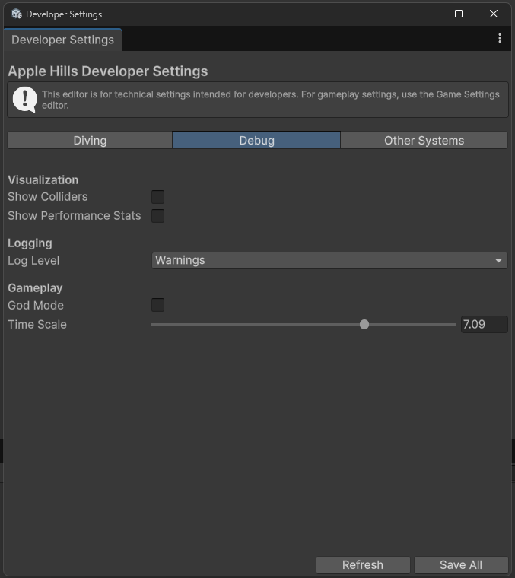Turn on God Mode checkbox
This screenshot has width=515, height=578.
pos(157,305)
